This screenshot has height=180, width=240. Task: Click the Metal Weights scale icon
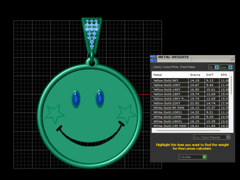click(153, 58)
